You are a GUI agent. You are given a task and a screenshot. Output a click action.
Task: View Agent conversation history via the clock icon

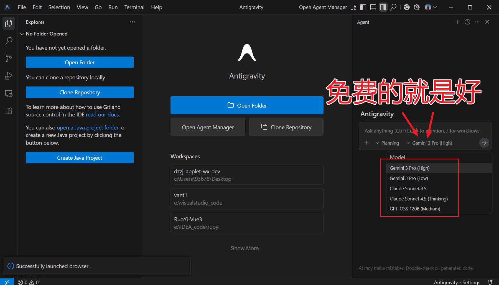pyautogui.click(x=467, y=22)
